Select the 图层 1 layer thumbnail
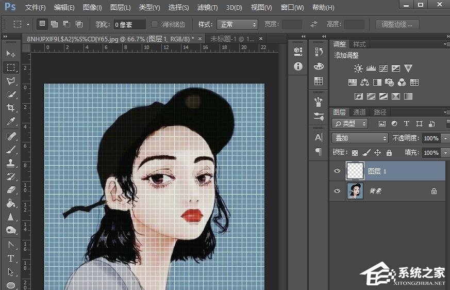The height and width of the screenshot is (290, 450). pos(355,171)
